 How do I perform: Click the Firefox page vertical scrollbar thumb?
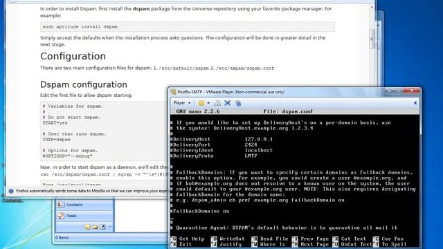pos(372,39)
